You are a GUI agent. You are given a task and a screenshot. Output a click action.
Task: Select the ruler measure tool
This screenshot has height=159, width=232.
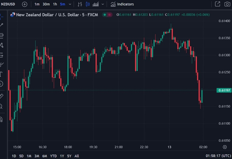coord(1,96)
